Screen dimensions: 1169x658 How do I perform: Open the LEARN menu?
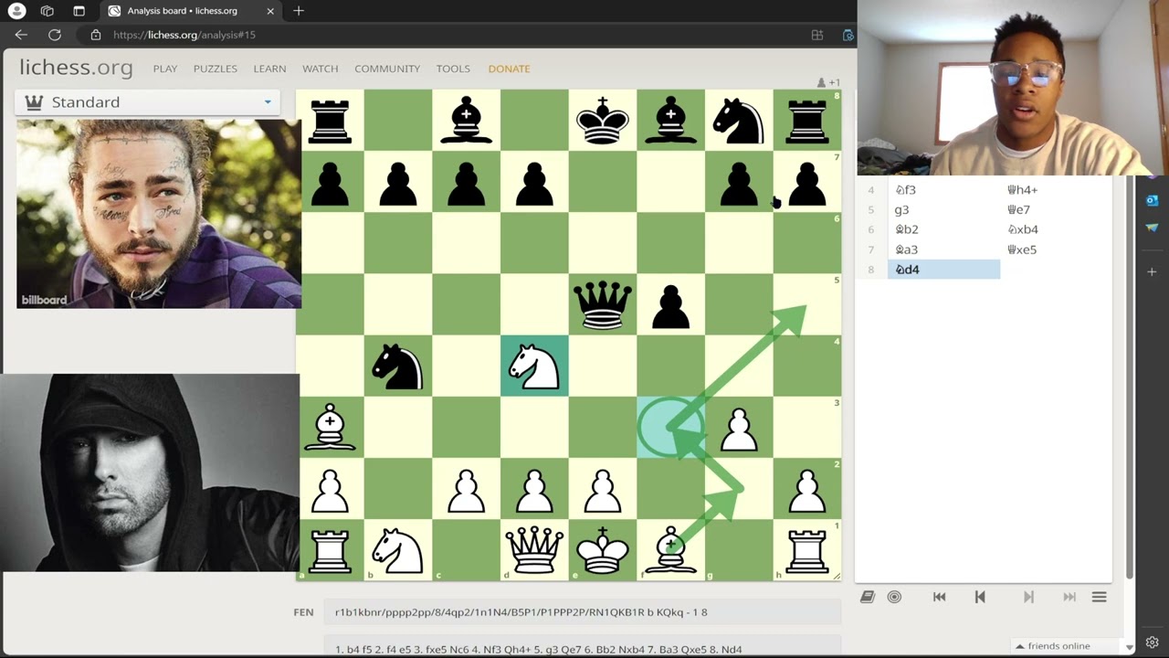tap(269, 69)
